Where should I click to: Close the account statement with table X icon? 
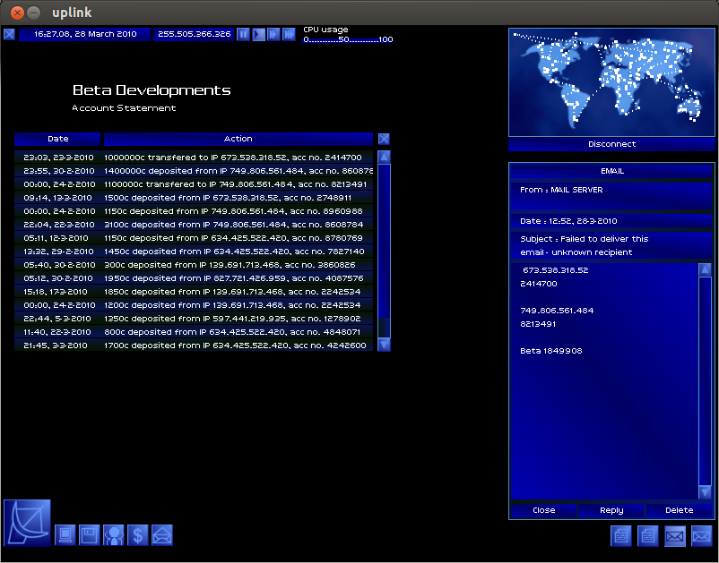coord(384,139)
